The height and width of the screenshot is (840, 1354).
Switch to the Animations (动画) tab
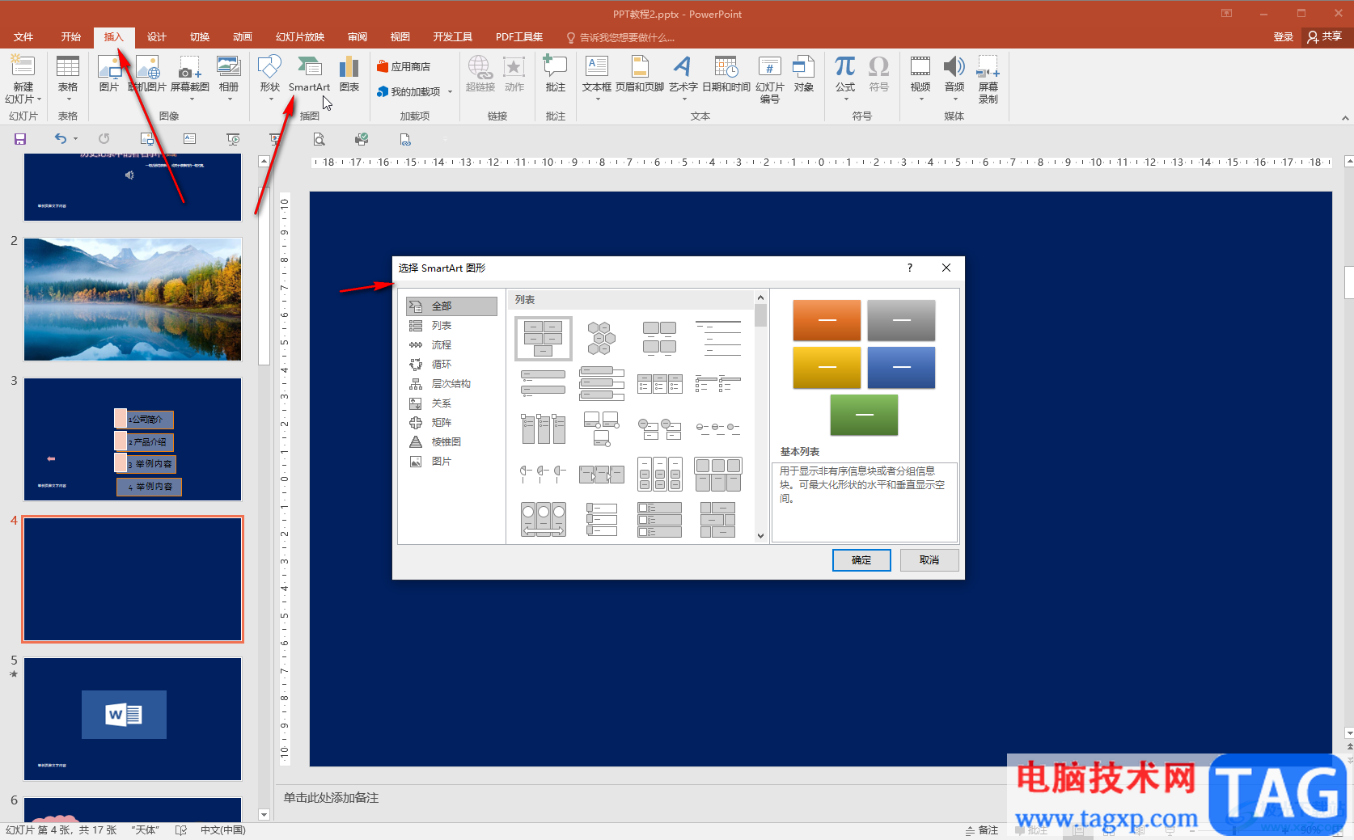(x=243, y=37)
